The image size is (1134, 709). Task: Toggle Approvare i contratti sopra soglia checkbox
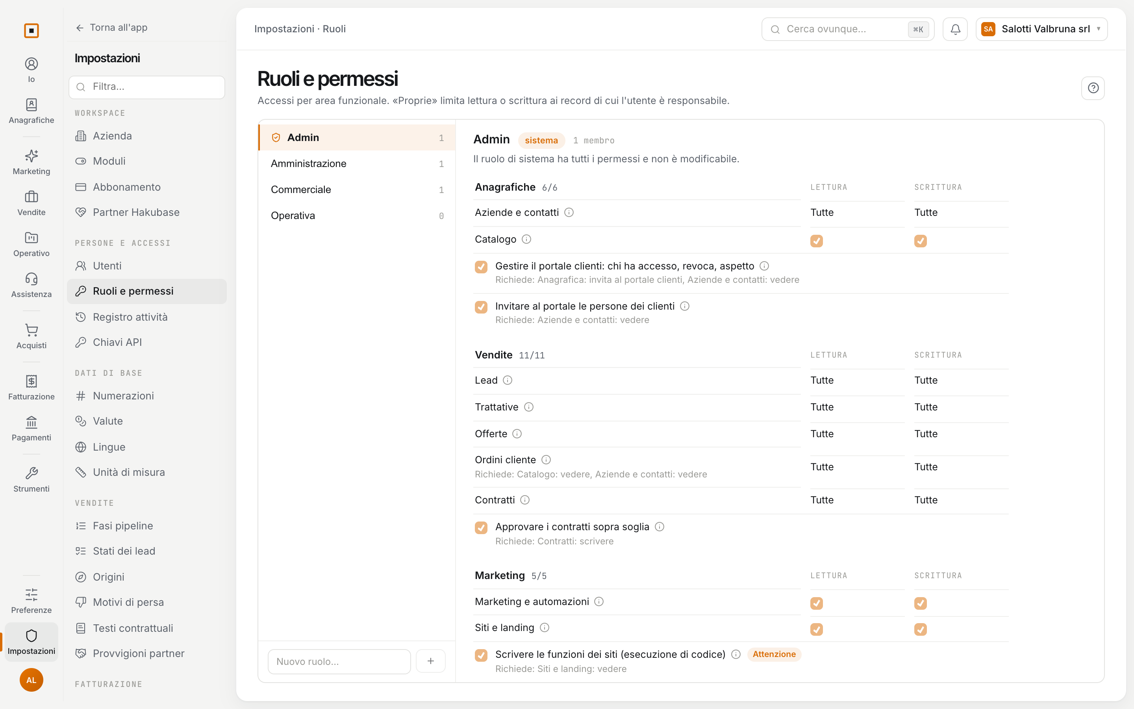pos(481,527)
